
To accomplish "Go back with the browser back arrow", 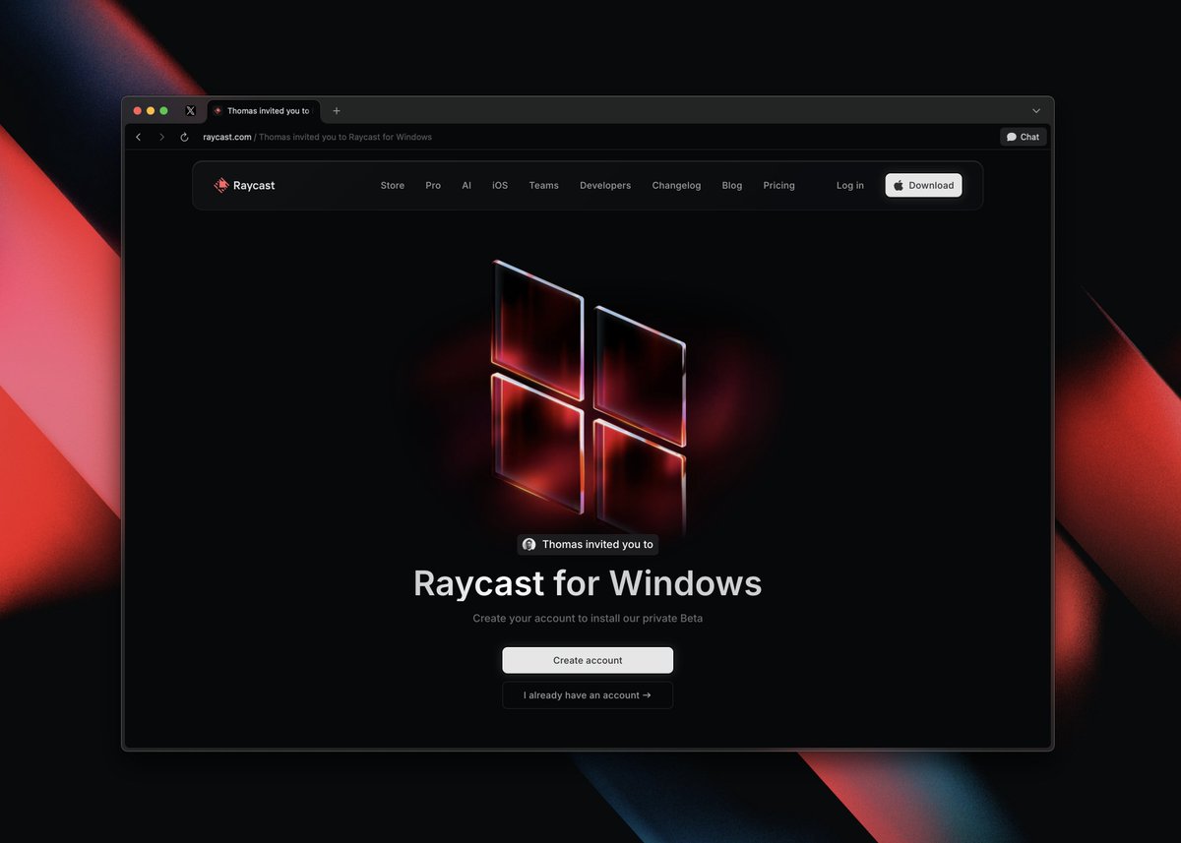I will coord(138,137).
